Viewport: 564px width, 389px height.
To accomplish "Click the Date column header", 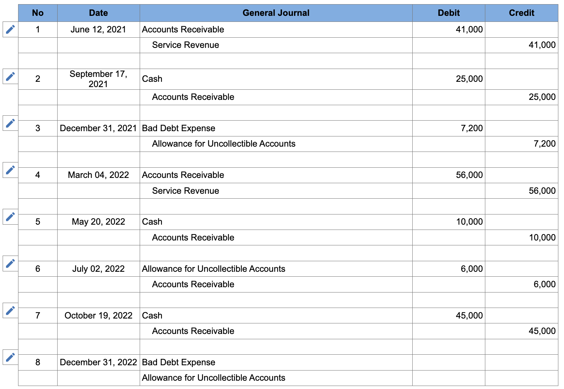I will 98,12.
